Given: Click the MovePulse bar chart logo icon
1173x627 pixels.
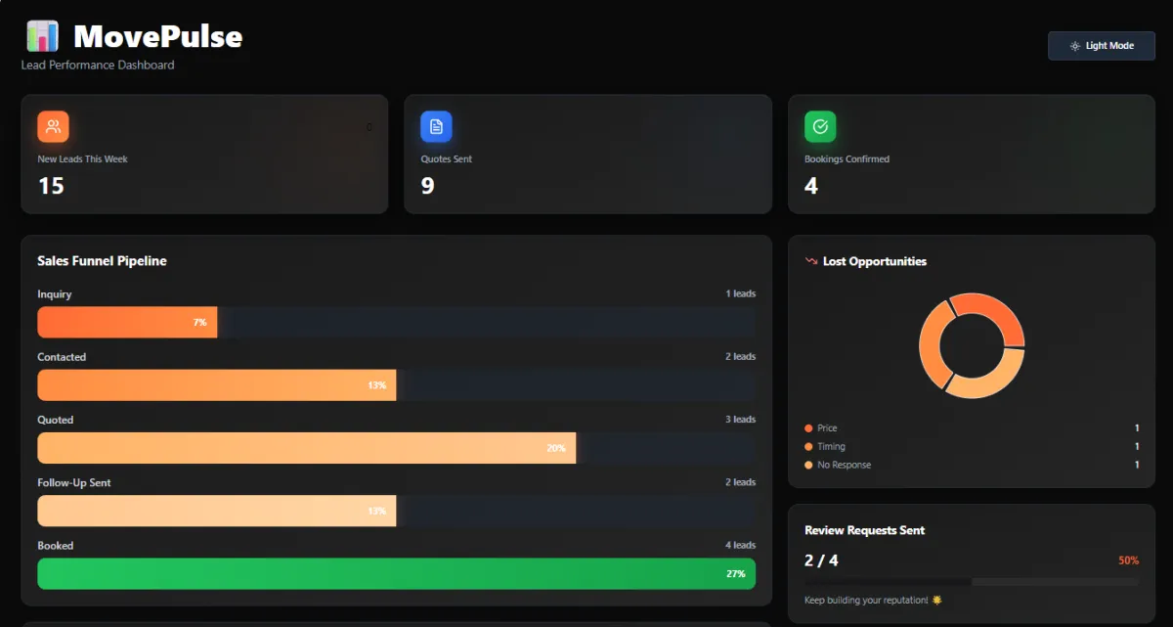Looking at the screenshot, I should (x=43, y=36).
